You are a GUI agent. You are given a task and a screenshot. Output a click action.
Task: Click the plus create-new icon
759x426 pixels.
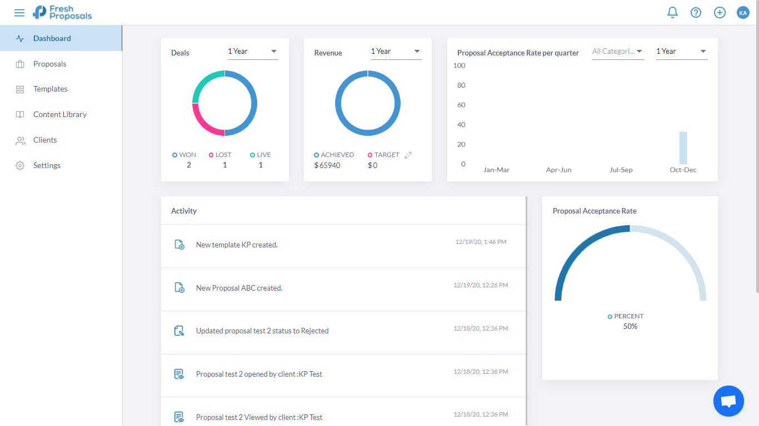(x=720, y=12)
